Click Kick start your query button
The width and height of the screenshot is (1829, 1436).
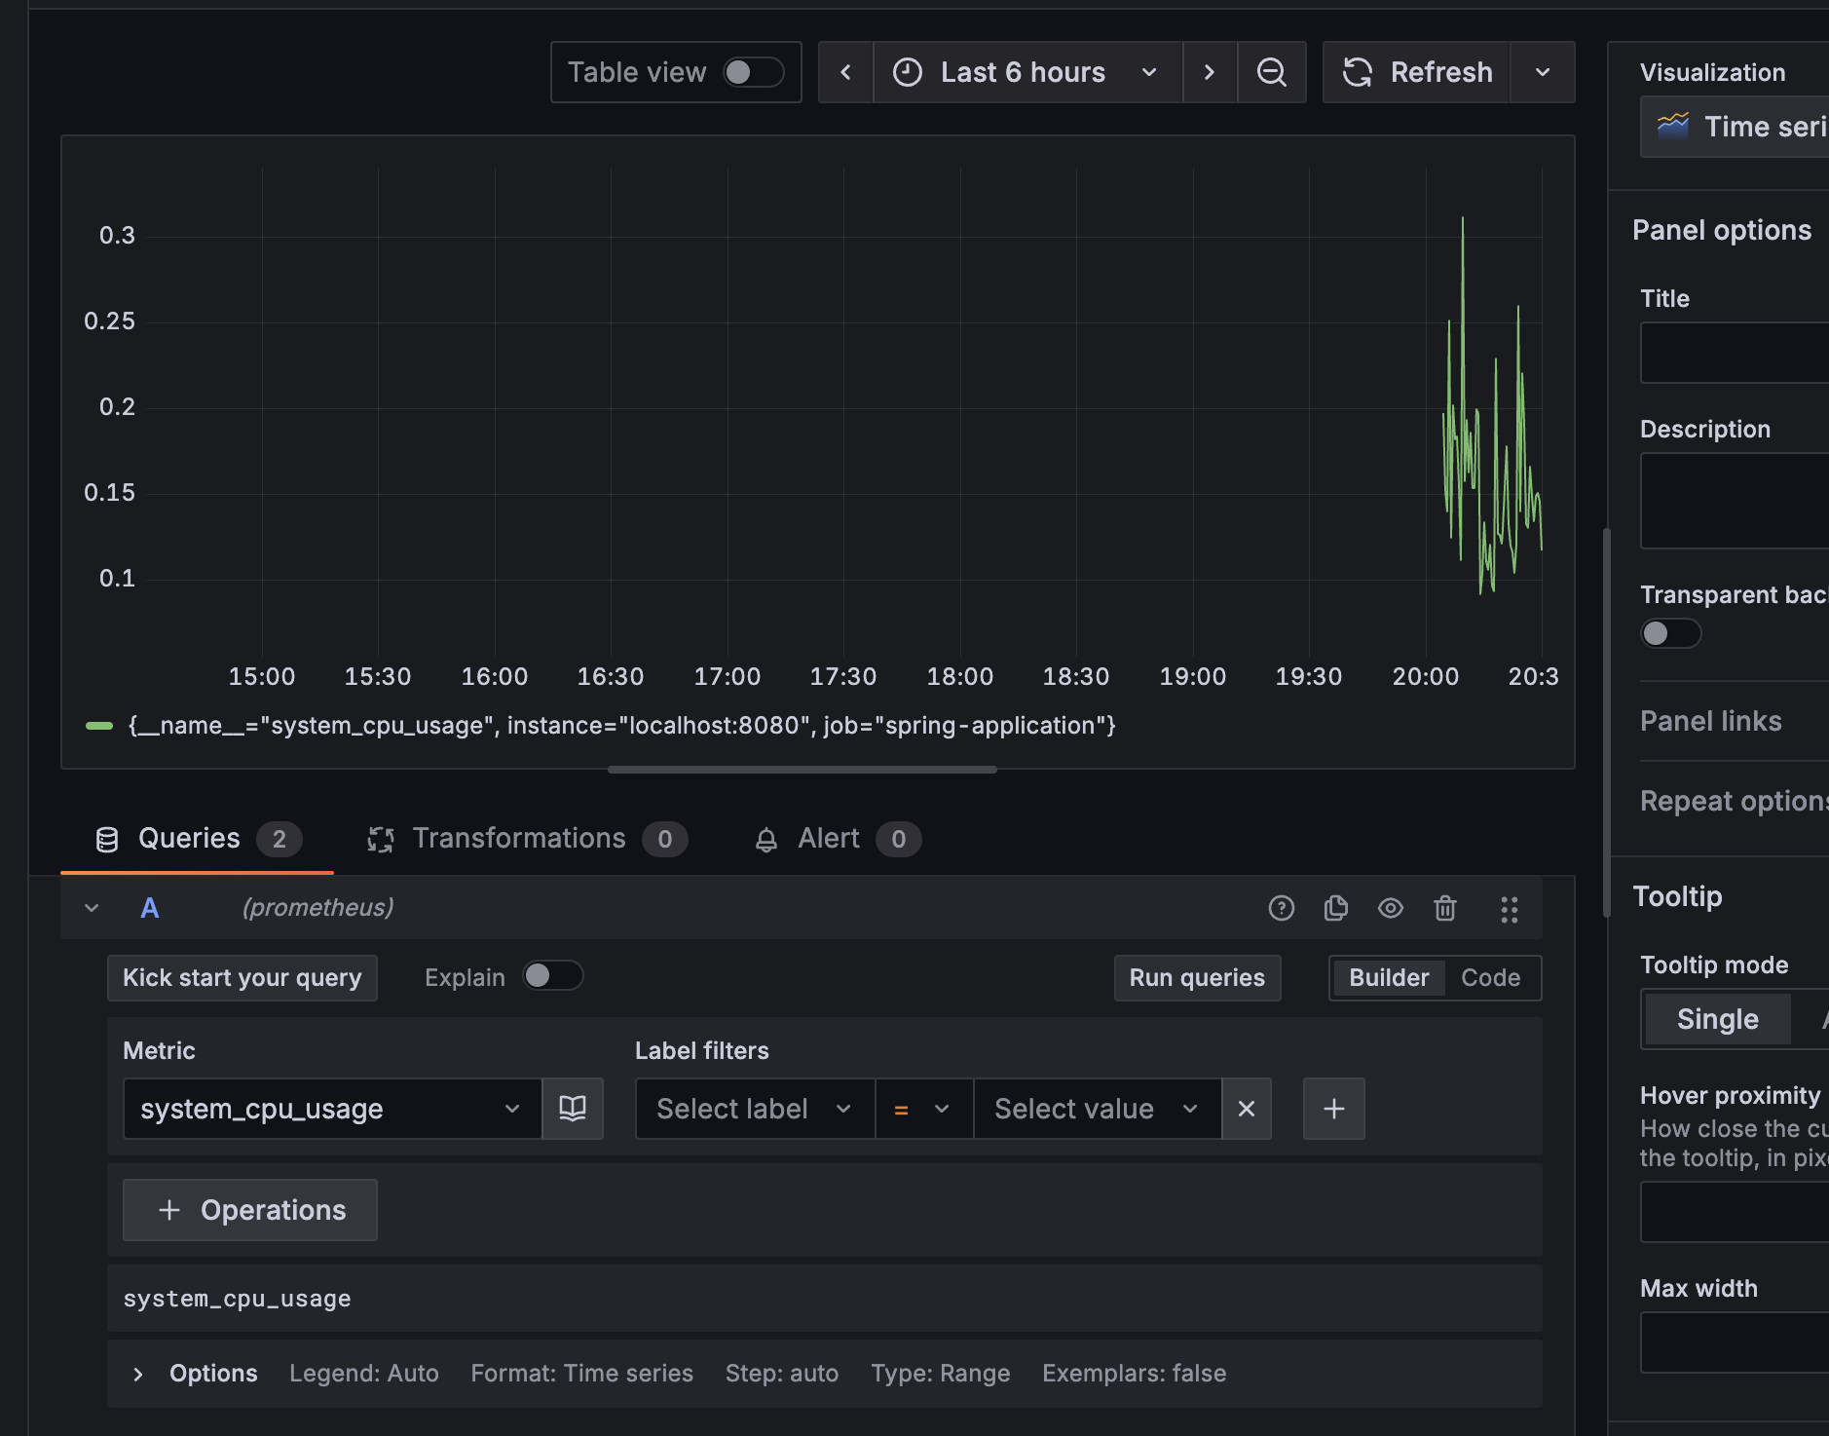[243, 977]
